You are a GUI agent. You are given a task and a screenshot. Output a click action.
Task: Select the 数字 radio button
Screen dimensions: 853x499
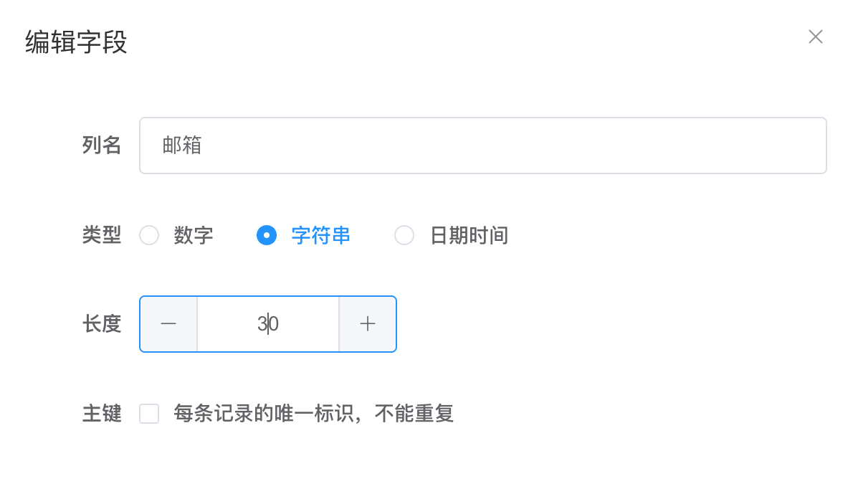click(x=149, y=236)
